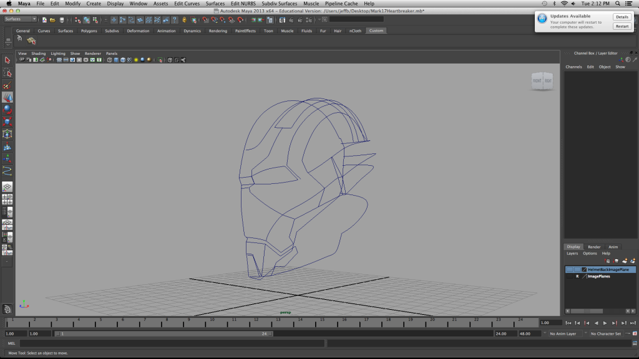This screenshot has height=359, width=639.
Task: Toggle snap to grids
Action: click(x=205, y=19)
